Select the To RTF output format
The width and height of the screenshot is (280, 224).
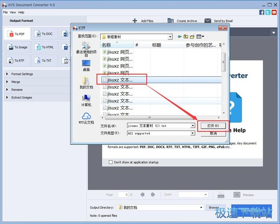[17, 60]
